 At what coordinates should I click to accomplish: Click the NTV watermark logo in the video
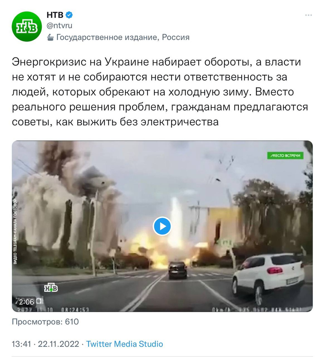51,288
